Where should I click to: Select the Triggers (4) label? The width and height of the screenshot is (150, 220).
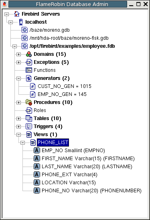coord(48,126)
